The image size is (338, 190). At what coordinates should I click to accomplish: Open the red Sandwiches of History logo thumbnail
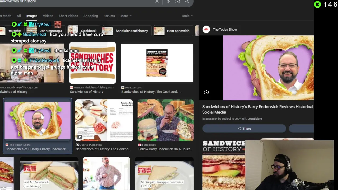[x=92, y=63]
